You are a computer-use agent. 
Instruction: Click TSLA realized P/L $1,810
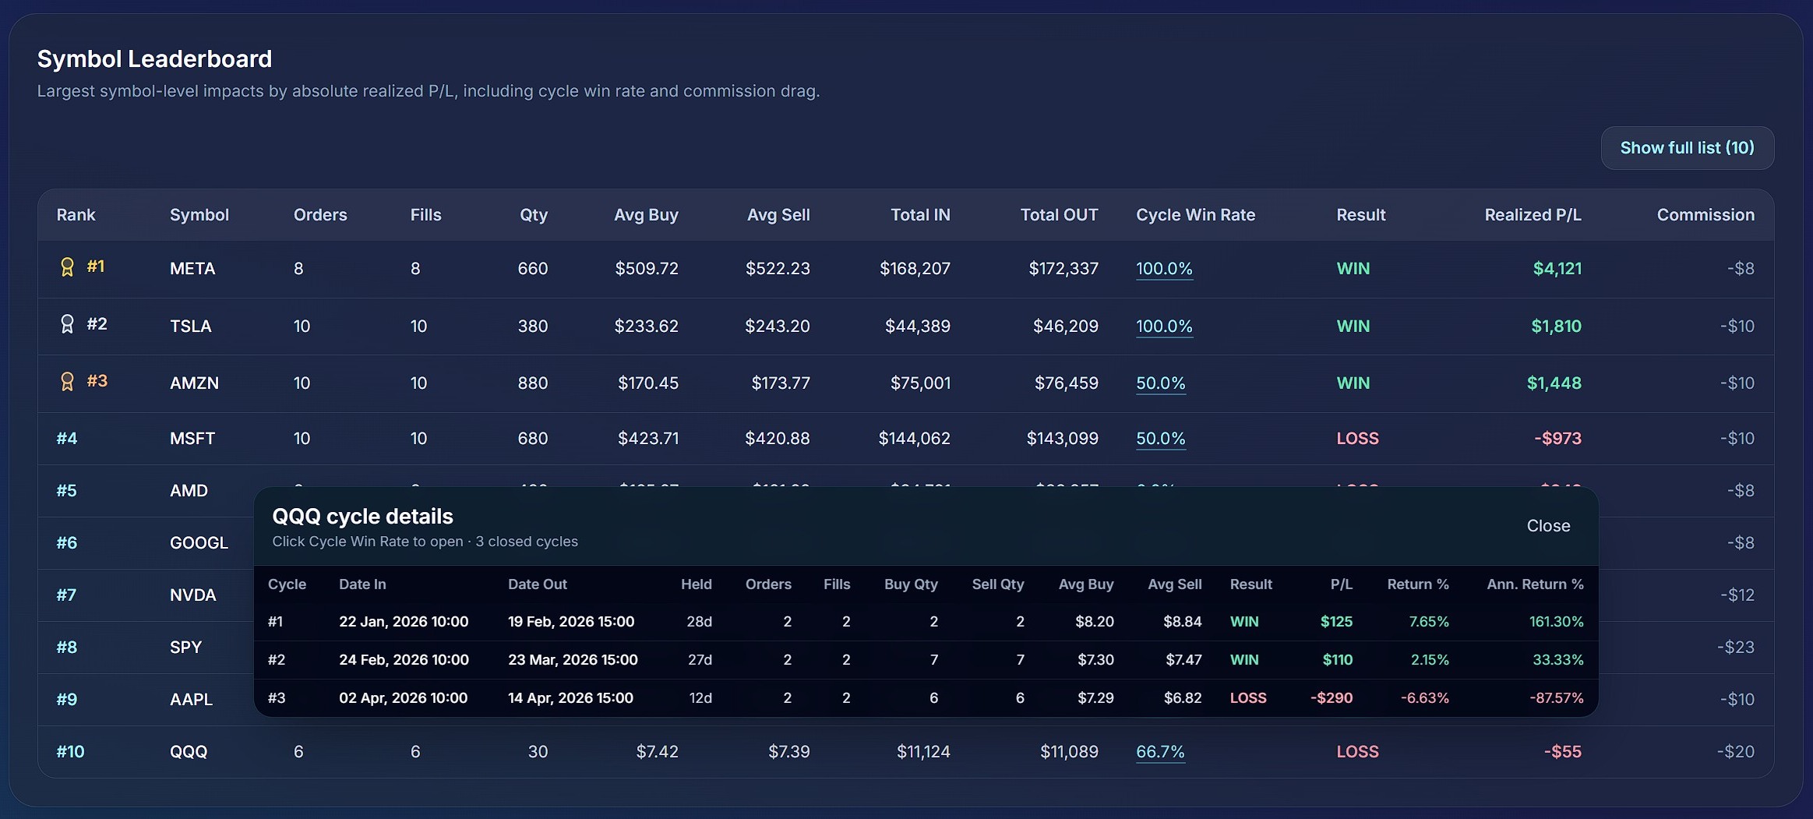coord(1556,327)
